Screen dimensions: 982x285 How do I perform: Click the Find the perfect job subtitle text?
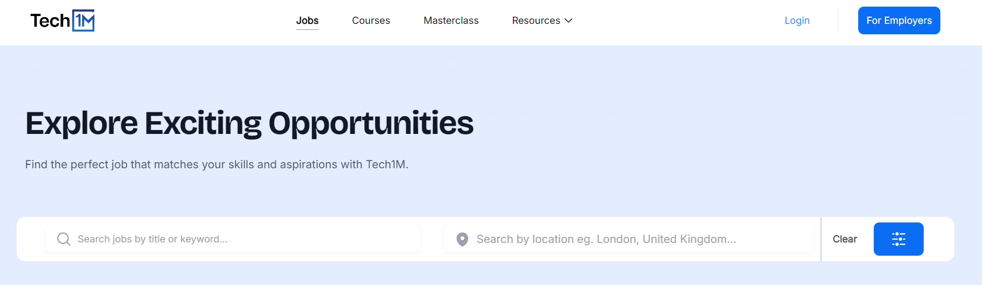pos(216,164)
